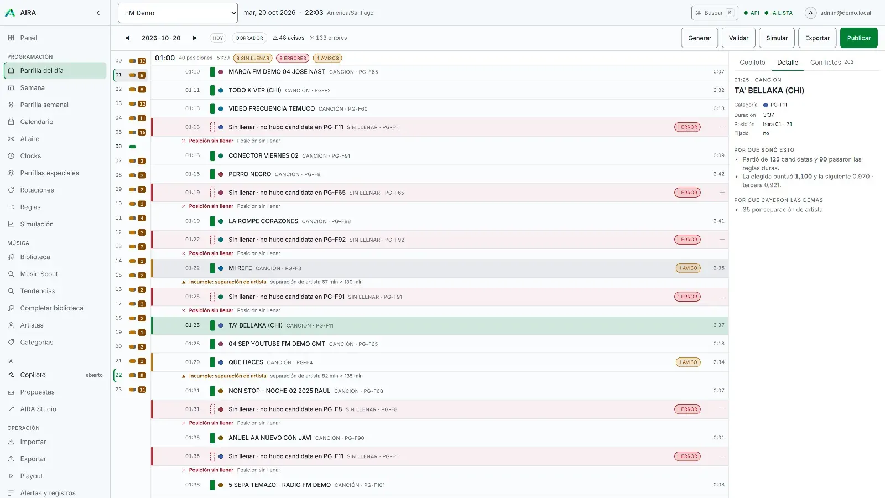This screenshot has width=885, height=498.
Task: Open the Conflictos 202 tab
Action: [832, 63]
